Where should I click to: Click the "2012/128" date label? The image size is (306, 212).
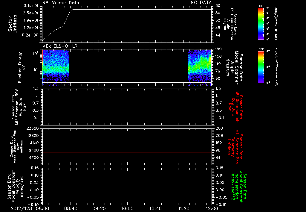coord(21,208)
